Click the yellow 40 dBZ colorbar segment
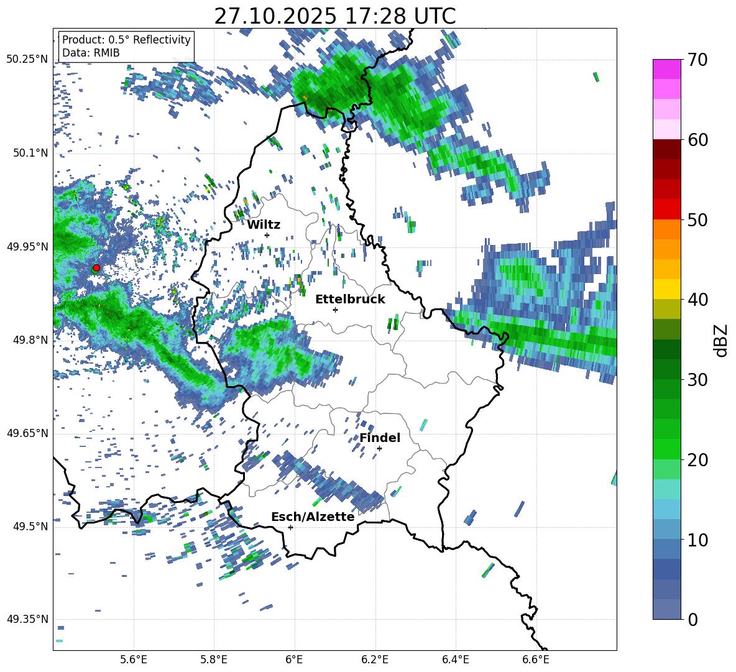This screenshot has width=736, height=672. pyautogui.click(x=666, y=289)
